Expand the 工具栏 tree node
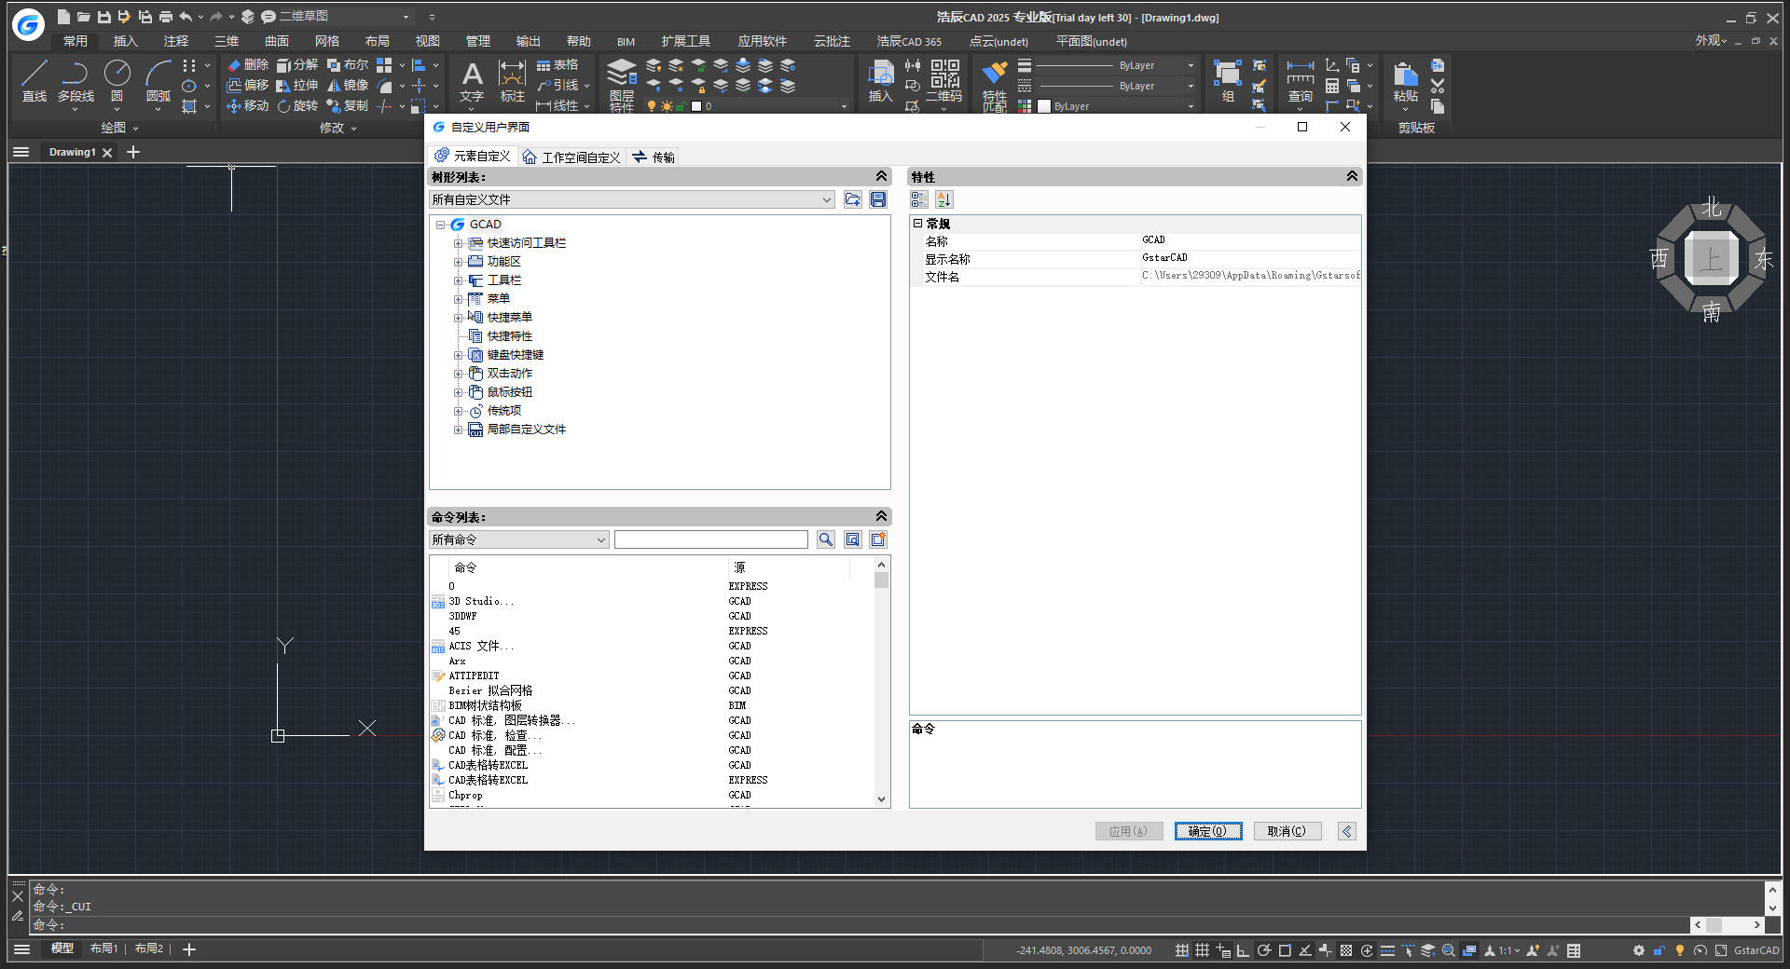Viewport: 1790px width, 969px height. (458, 280)
